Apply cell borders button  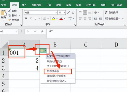[44, 18]
